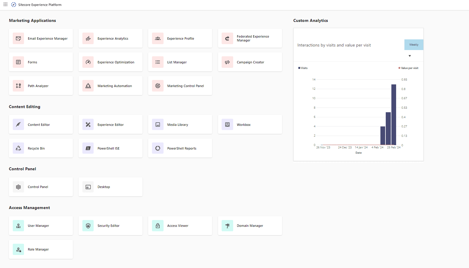The image size is (469, 268).
Task: Click the Marketing Automation icon
Action: click(x=88, y=86)
